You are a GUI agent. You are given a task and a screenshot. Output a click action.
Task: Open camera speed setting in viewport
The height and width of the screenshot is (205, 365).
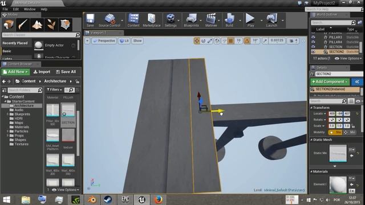(x=293, y=41)
